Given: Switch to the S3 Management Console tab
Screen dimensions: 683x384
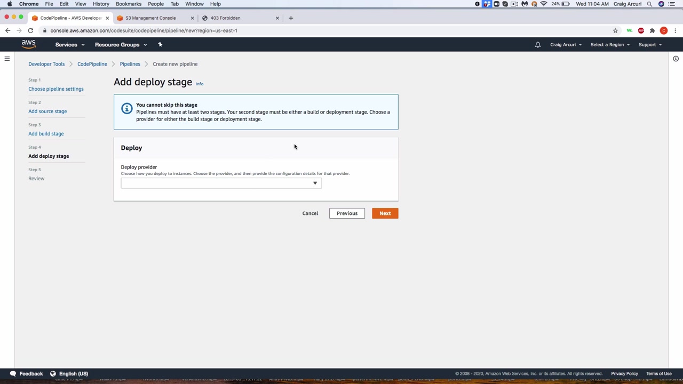Looking at the screenshot, I should click(155, 18).
